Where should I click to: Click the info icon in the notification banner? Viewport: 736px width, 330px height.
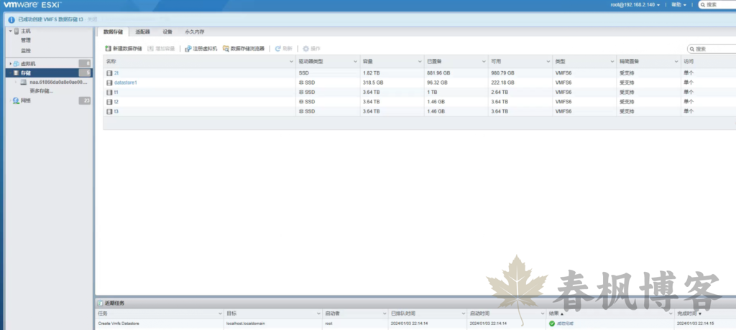point(11,19)
